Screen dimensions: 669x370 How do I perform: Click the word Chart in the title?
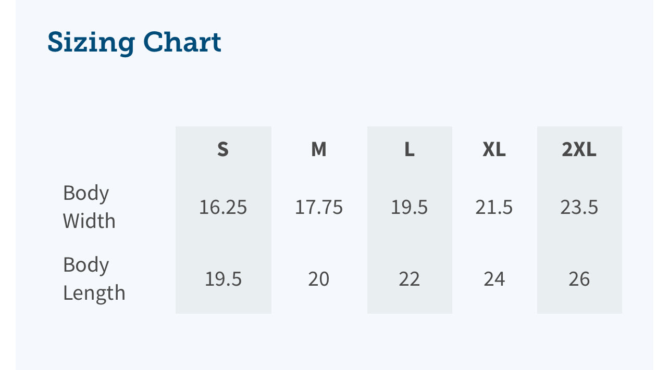182,42
